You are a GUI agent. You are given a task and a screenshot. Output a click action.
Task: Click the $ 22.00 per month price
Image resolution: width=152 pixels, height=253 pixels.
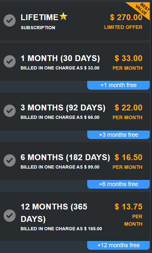tap(129, 108)
